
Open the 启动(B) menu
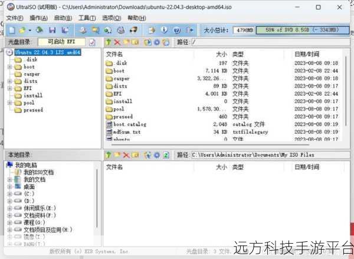click(63, 18)
